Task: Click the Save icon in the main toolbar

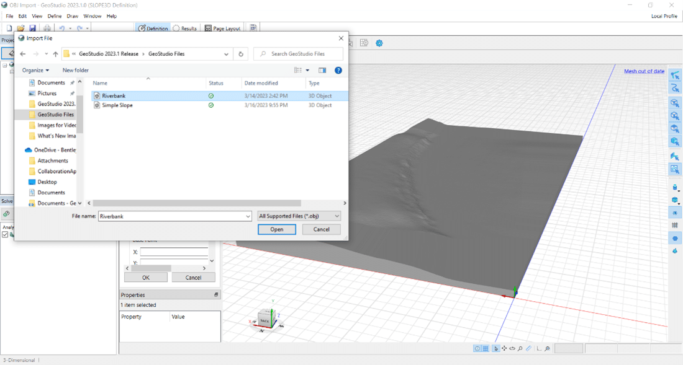Action: (x=32, y=27)
